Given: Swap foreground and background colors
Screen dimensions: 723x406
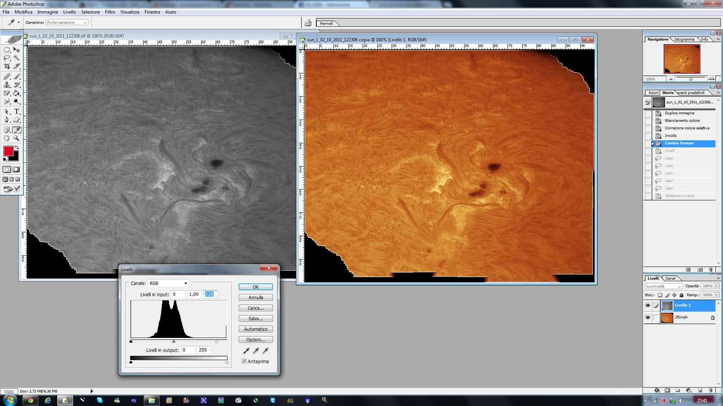Looking at the screenshot, I should (17, 148).
